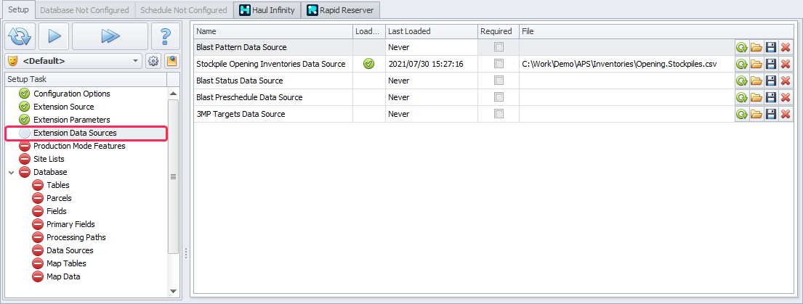Save Blast Status Data Source entry
The height and width of the screenshot is (304, 803).
point(771,81)
